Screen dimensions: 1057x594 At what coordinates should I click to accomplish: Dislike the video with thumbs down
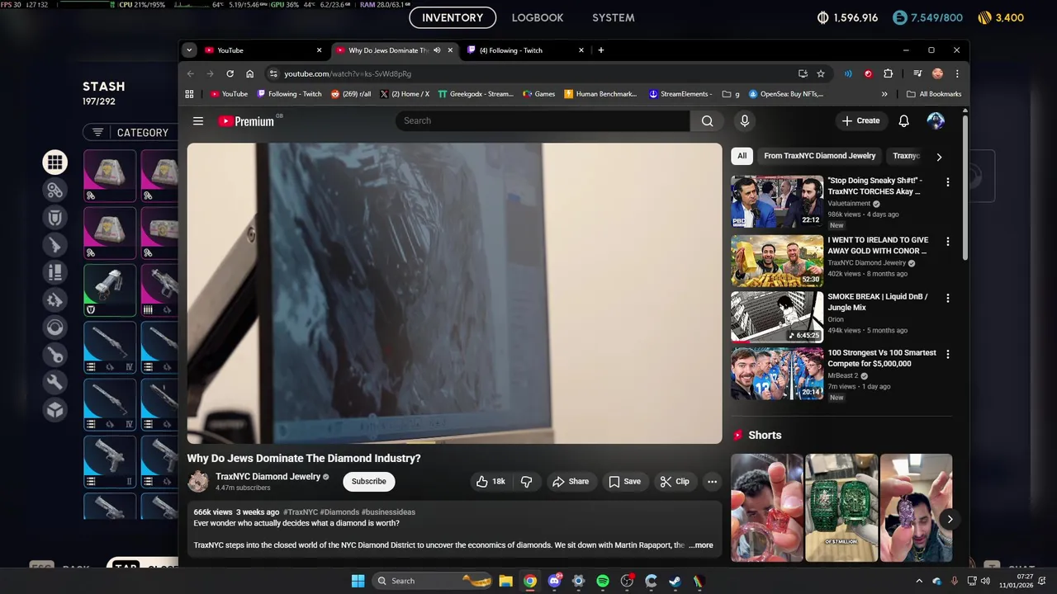[x=526, y=482]
